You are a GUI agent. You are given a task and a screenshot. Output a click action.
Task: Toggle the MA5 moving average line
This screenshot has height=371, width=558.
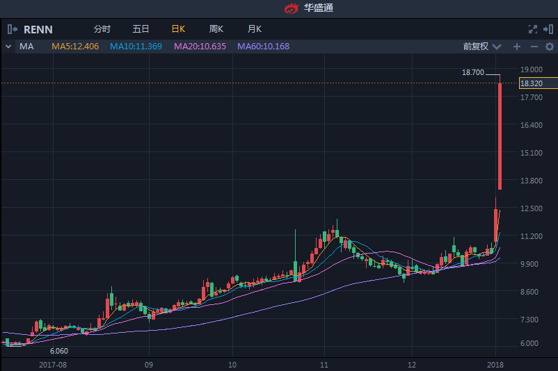click(75, 47)
